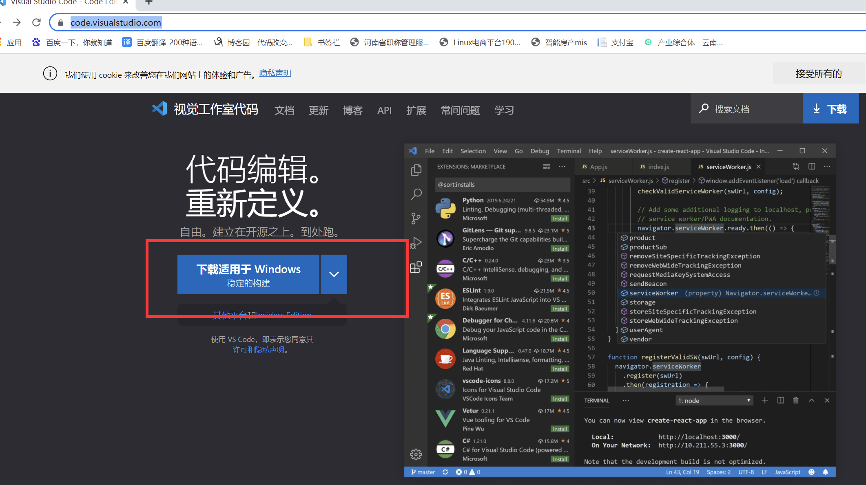Open the 支付宝 bookmark
Screen dimensions: 866x485
[616, 42]
